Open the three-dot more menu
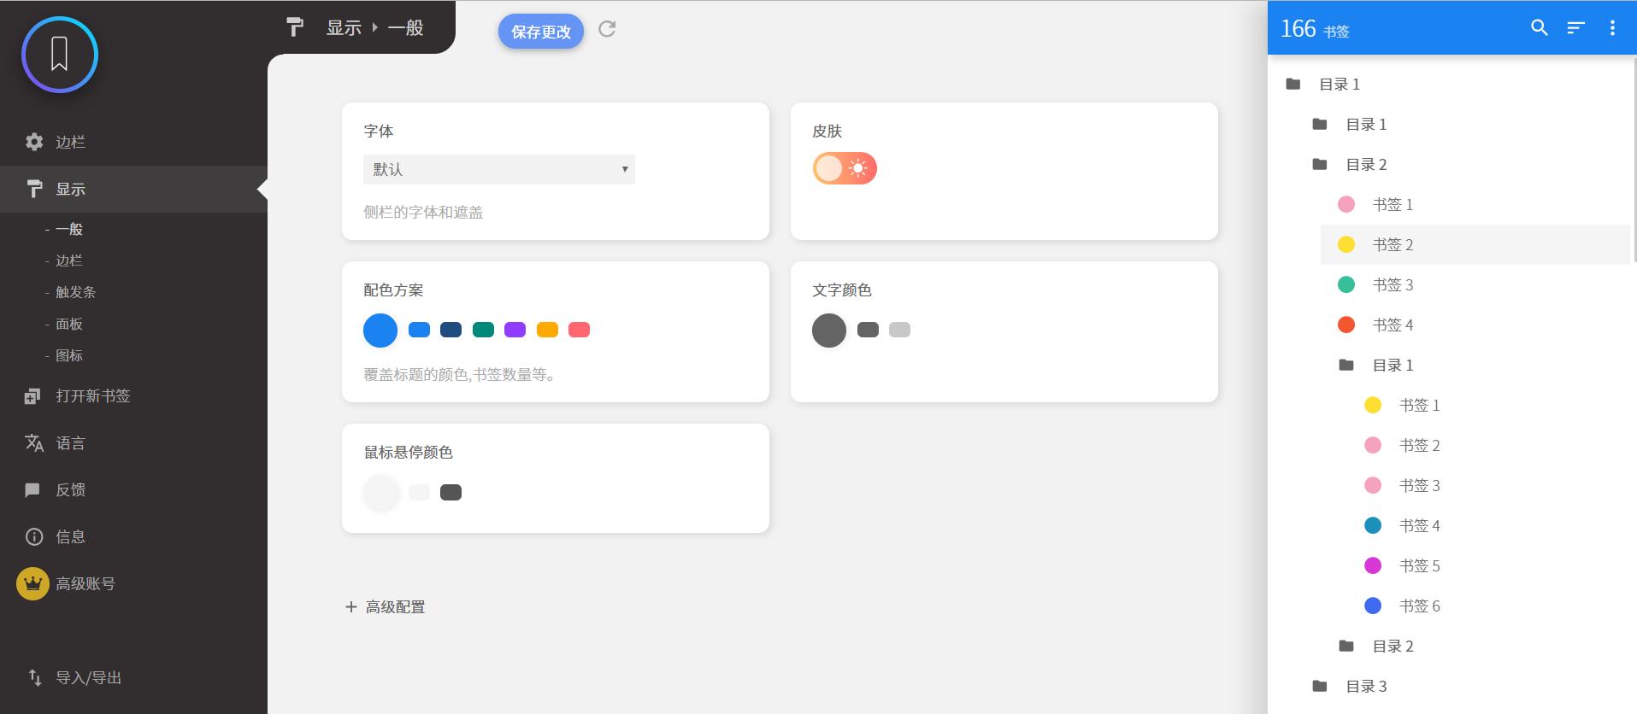Image resolution: width=1637 pixels, height=714 pixels. click(x=1612, y=27)
